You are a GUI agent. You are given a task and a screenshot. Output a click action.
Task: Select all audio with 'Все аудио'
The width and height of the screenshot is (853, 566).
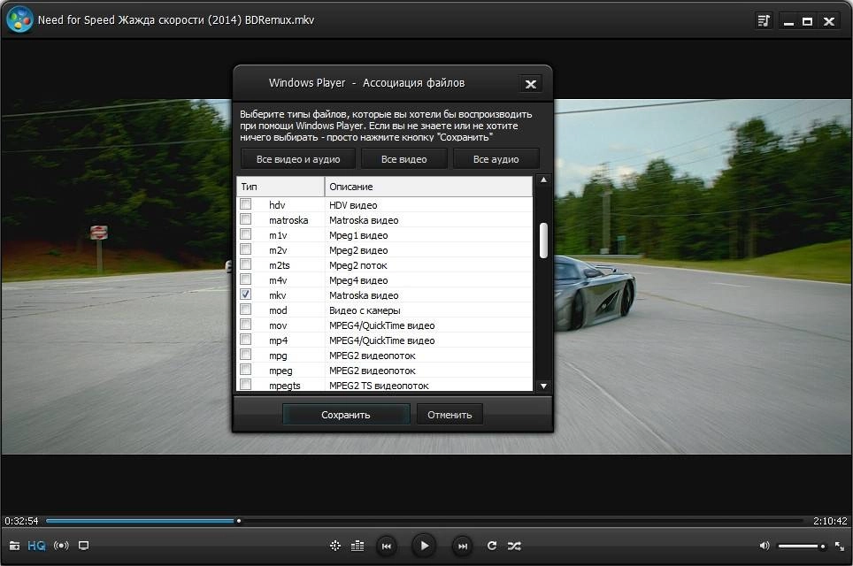496,159
